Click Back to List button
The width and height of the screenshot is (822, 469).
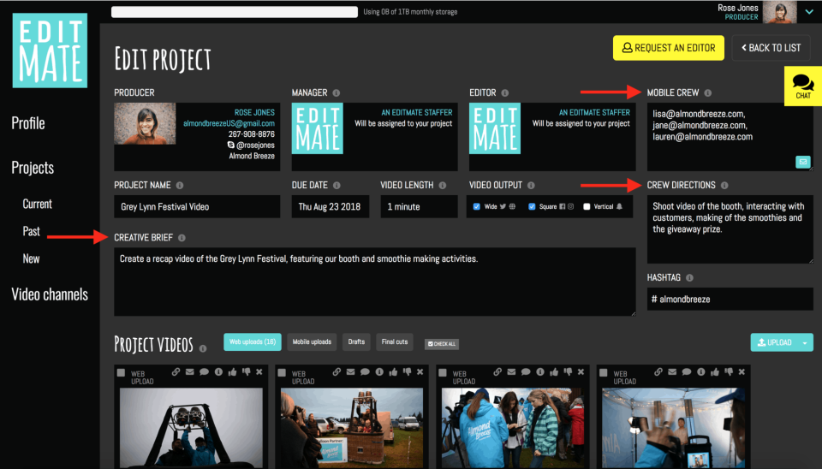pos(771,48)
